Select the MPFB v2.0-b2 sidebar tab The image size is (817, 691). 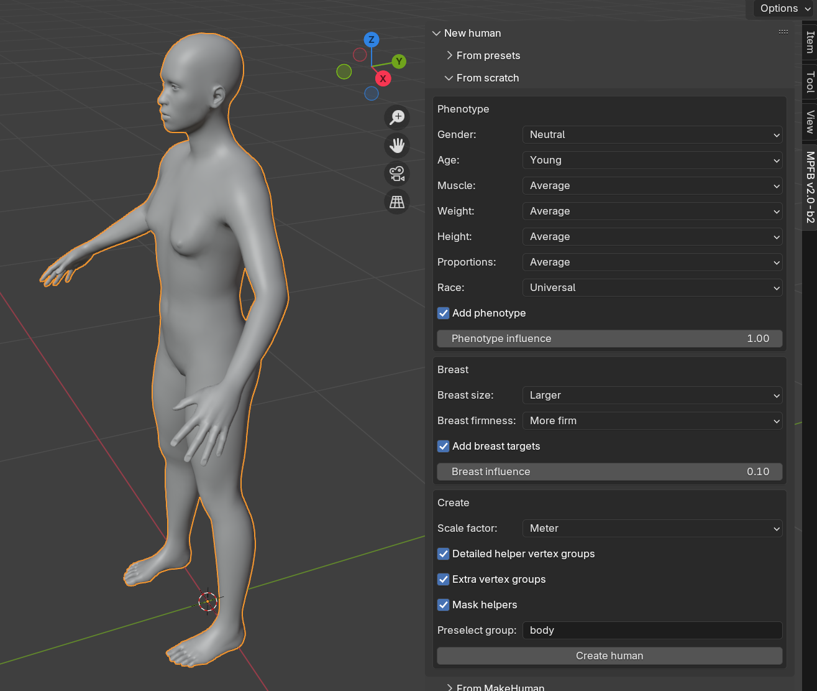tap(810, 187)
